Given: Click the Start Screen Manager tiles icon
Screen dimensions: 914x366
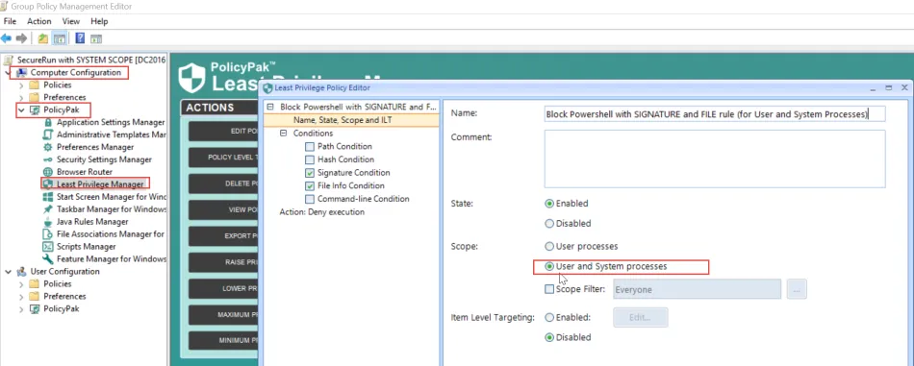Looking at the screenshot, I should tap(48, 197).
